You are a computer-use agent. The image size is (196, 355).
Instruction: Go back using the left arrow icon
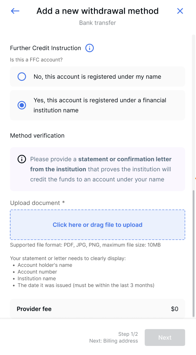15,11
